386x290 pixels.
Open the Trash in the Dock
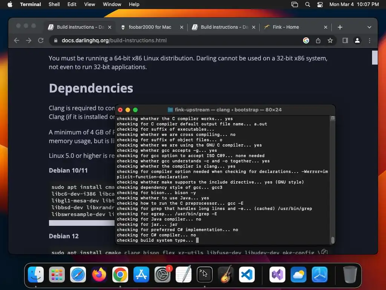[x=350, y=275]
